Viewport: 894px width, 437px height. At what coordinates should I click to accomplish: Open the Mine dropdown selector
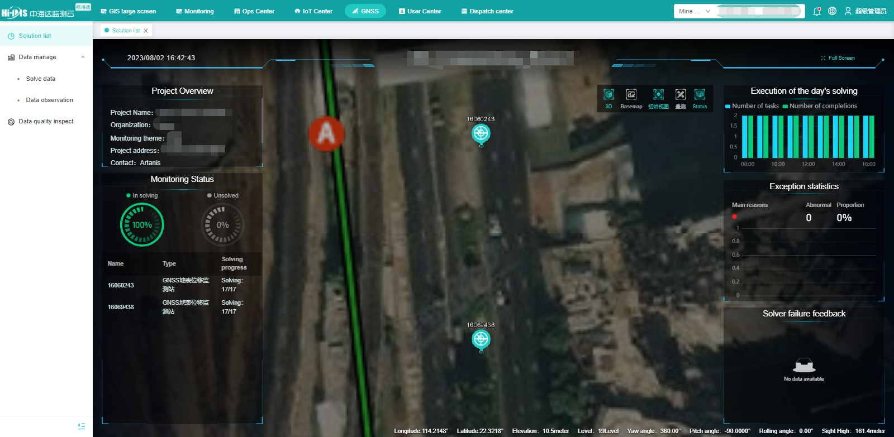(x=695, y=11)
